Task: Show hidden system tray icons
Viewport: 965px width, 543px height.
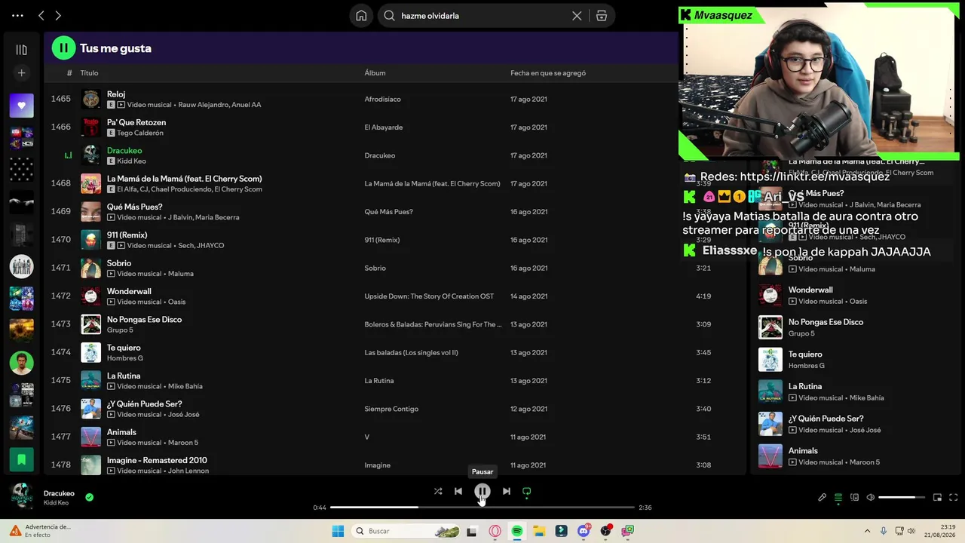Action: pos(867,531)
